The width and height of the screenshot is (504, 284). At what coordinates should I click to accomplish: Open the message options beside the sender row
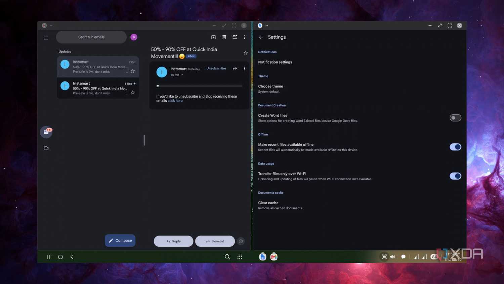tap(244, 68)
